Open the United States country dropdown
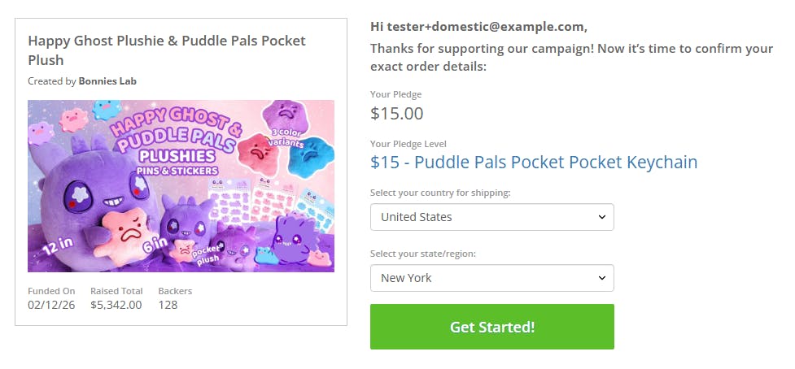This screenshot has width=795, height=369. (491, 217)
